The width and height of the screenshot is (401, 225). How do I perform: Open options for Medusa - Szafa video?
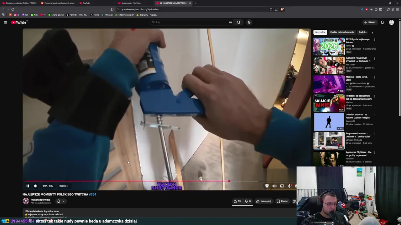pyautogui.click(x=375, y=77)
